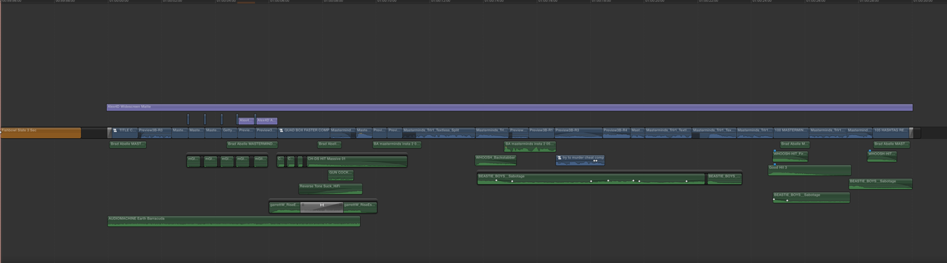Click the icon on 'try to murder cheat comp'
This screenshot has width=947, height=263.
(x=559, y=158)
